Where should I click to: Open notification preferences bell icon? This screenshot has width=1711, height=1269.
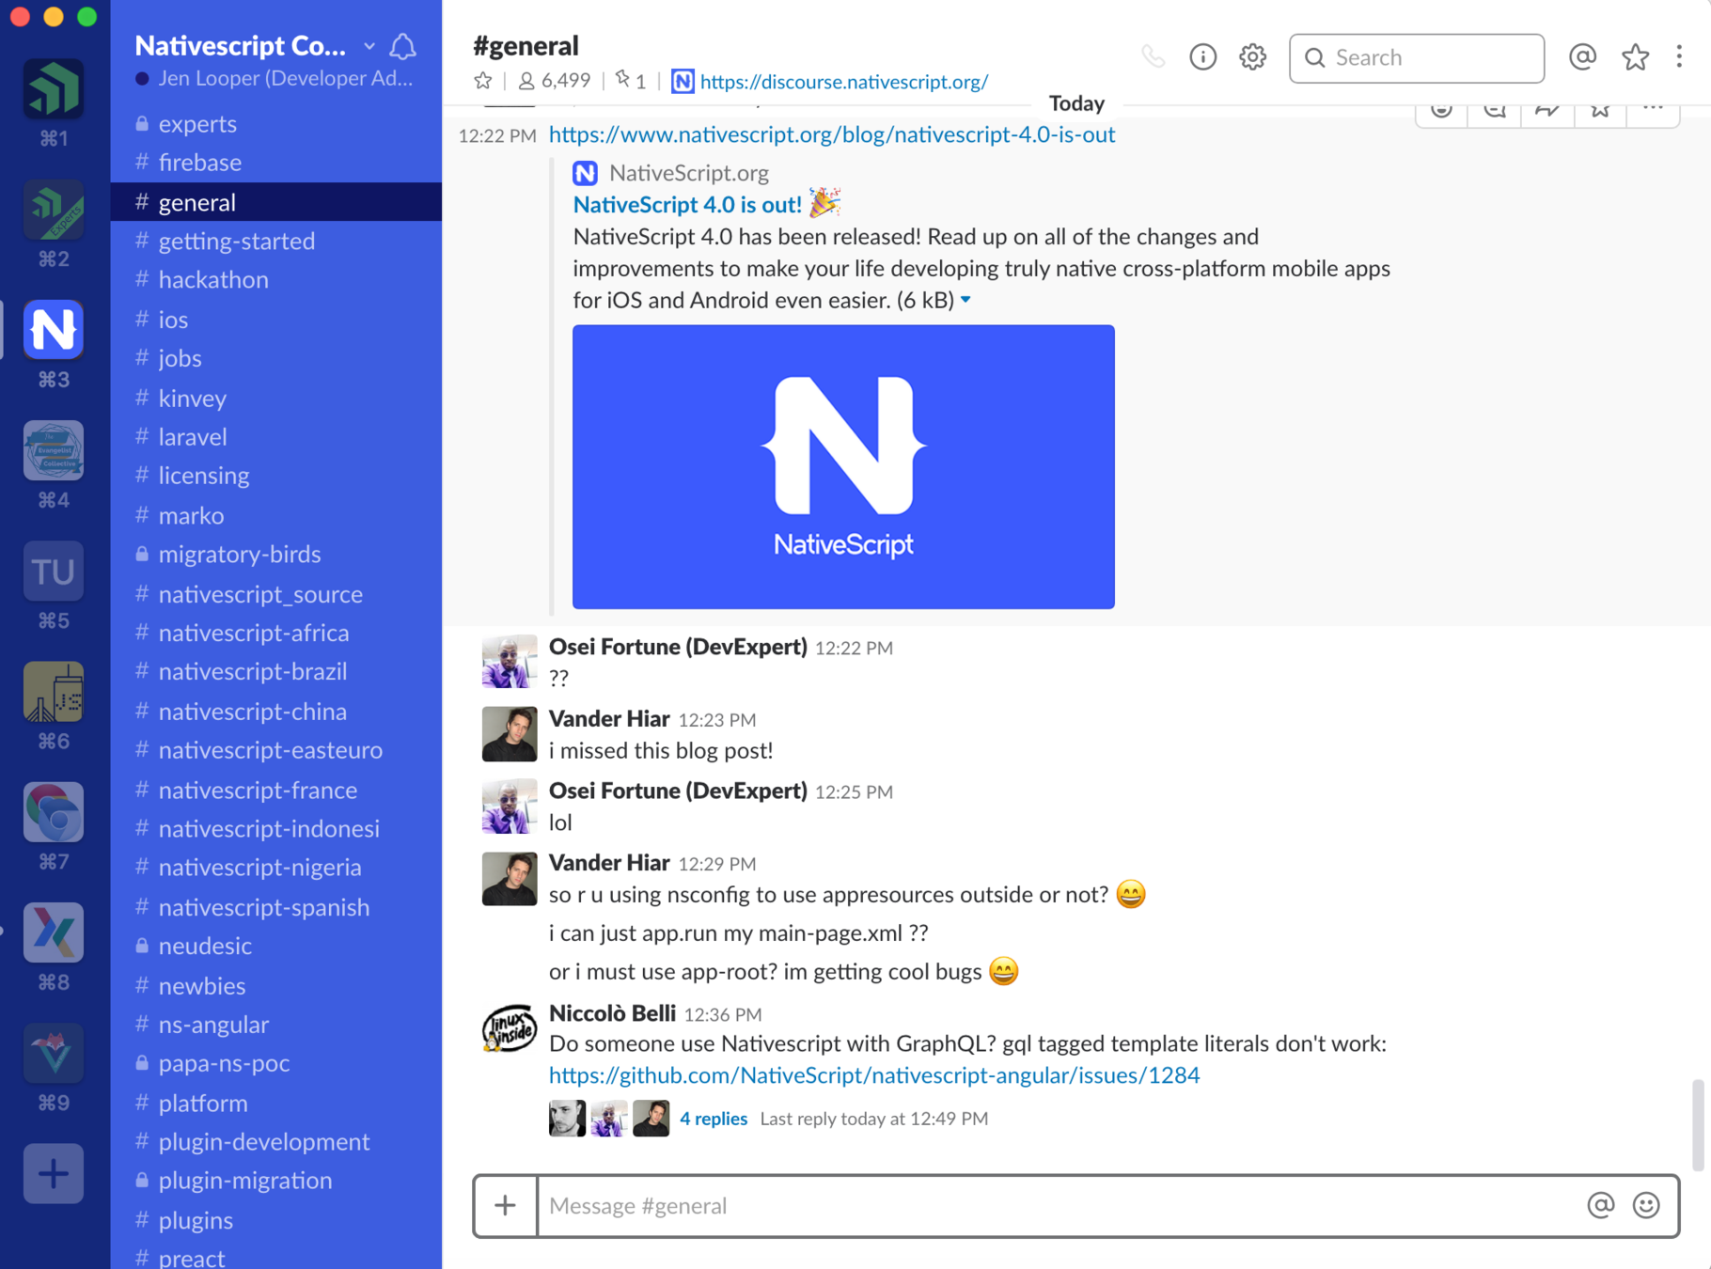pos(403,47)
